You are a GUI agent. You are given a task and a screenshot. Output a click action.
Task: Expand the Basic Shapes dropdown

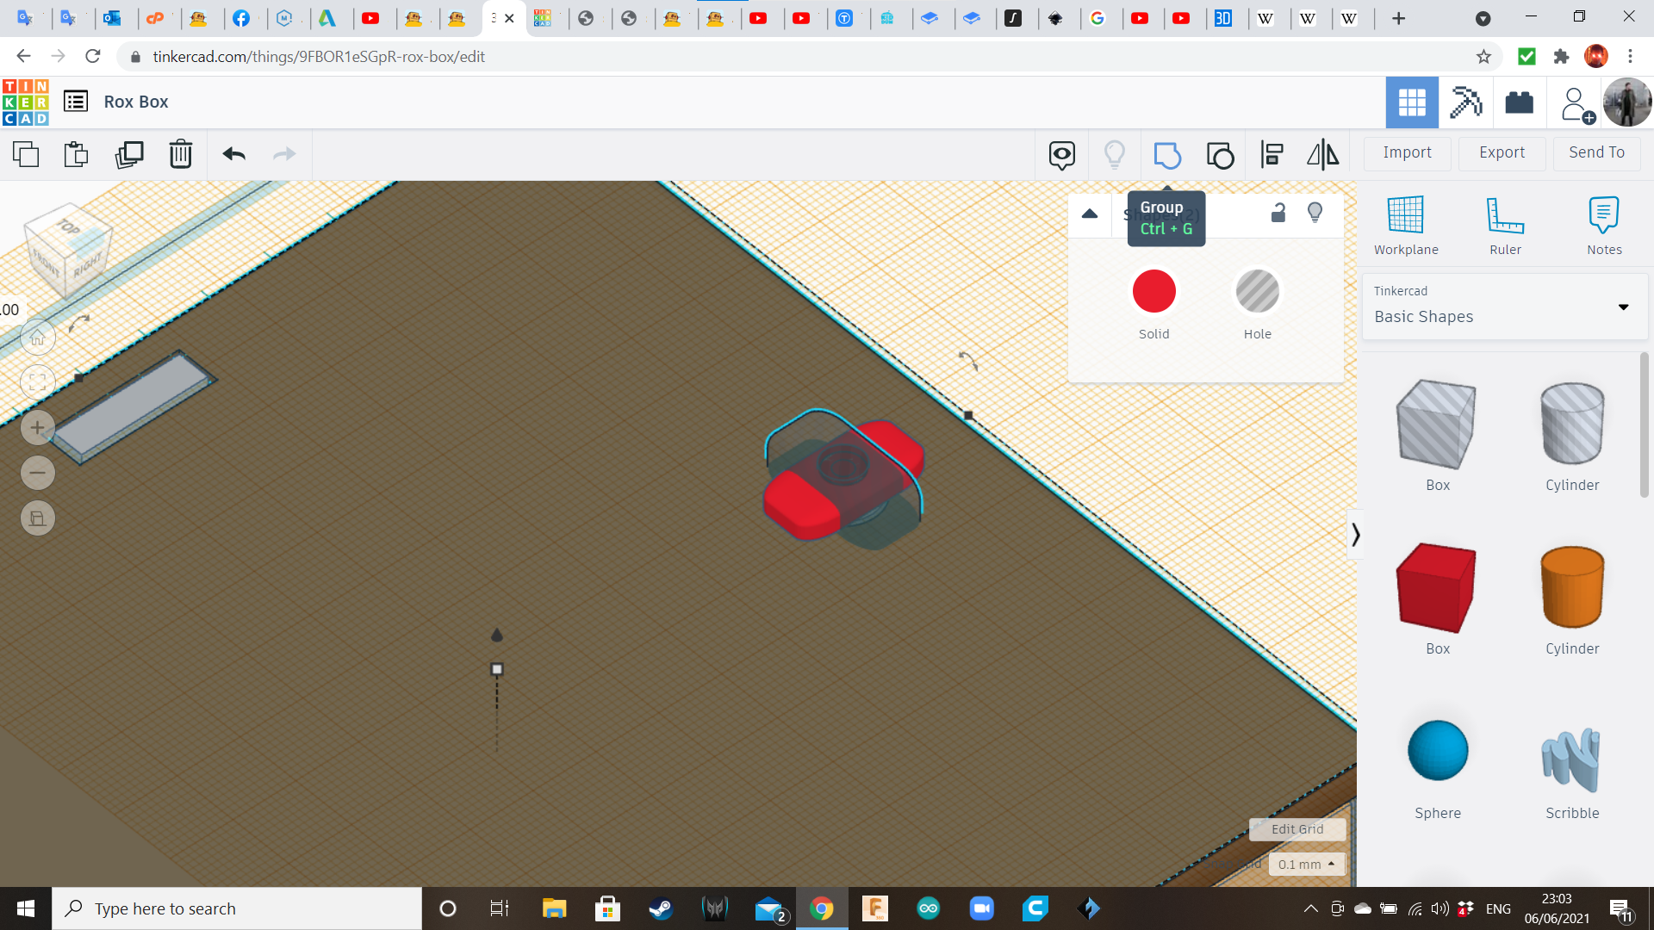pos(1623,307)
